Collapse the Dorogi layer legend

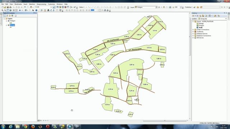pos(6,25)
